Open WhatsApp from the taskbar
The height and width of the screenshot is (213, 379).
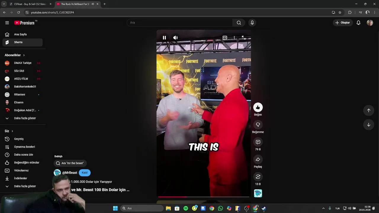tap(220, 208)
